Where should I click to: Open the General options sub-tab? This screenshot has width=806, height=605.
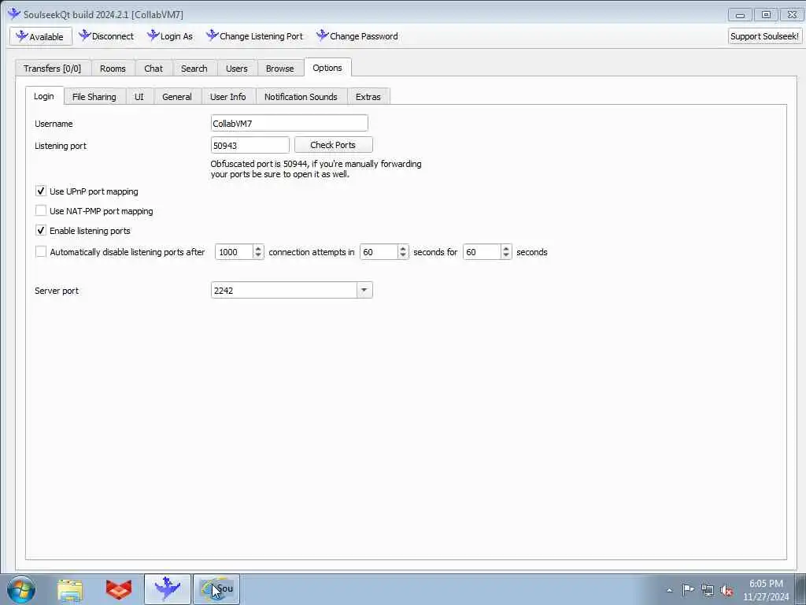pyautogui.click(x=177, y=97)
